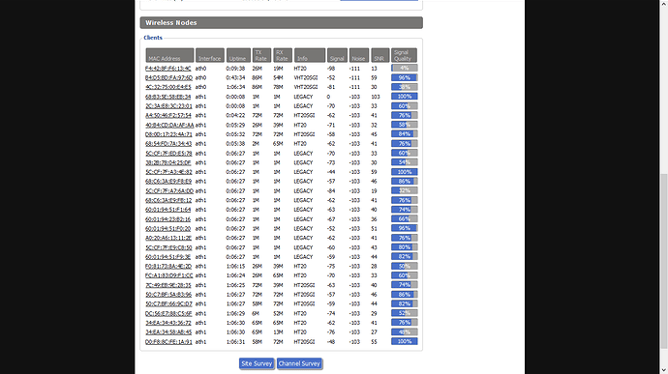Viewport: 668px width, 374px height.
Task: Open MAC link D8:0D:17:23:4A:71
Action: click(168, 134)
